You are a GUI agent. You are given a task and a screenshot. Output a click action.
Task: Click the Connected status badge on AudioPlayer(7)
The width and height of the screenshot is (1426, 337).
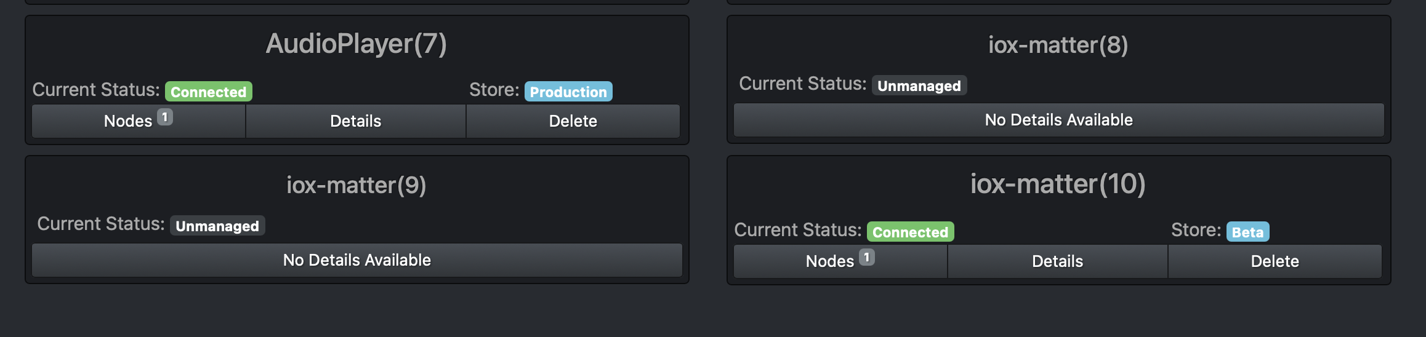point(208,92)
